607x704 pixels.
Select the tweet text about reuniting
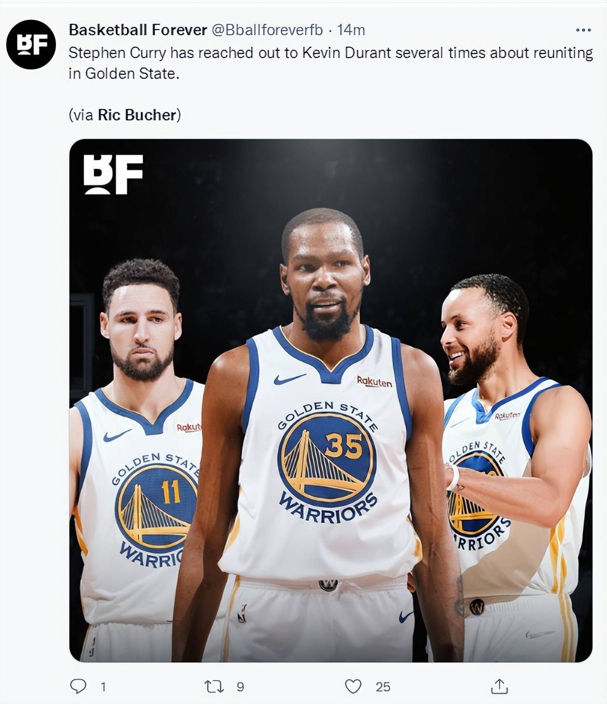point(331,63)
